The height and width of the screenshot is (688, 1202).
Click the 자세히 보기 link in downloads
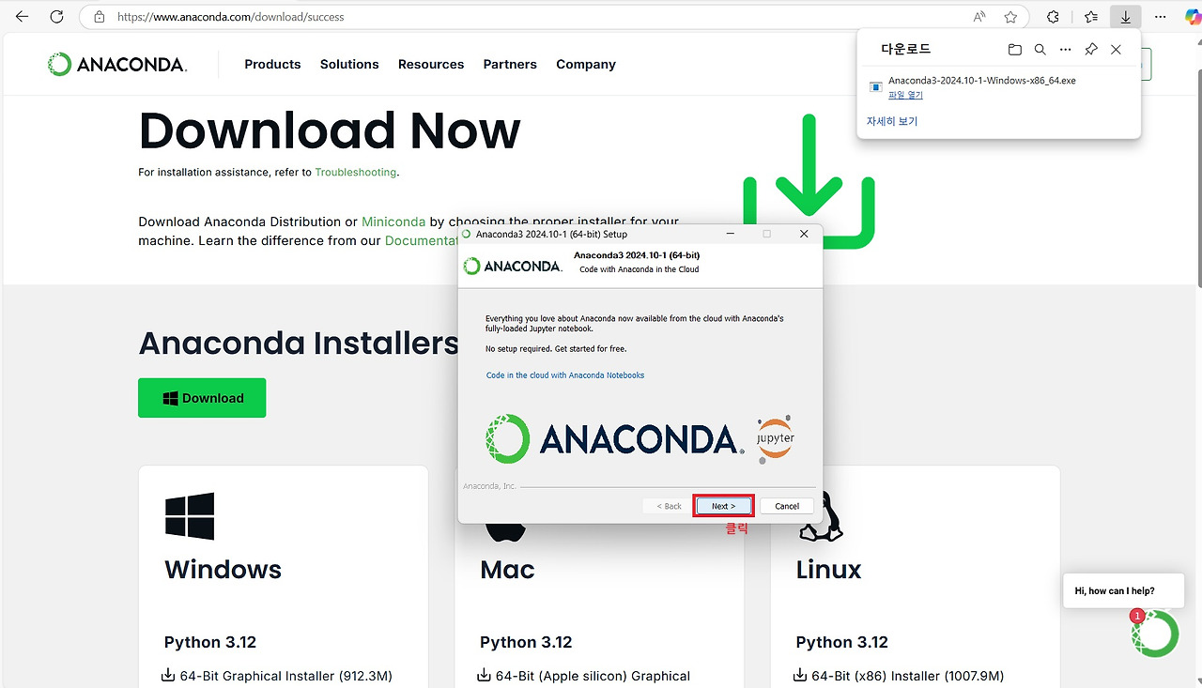[892, 121]
